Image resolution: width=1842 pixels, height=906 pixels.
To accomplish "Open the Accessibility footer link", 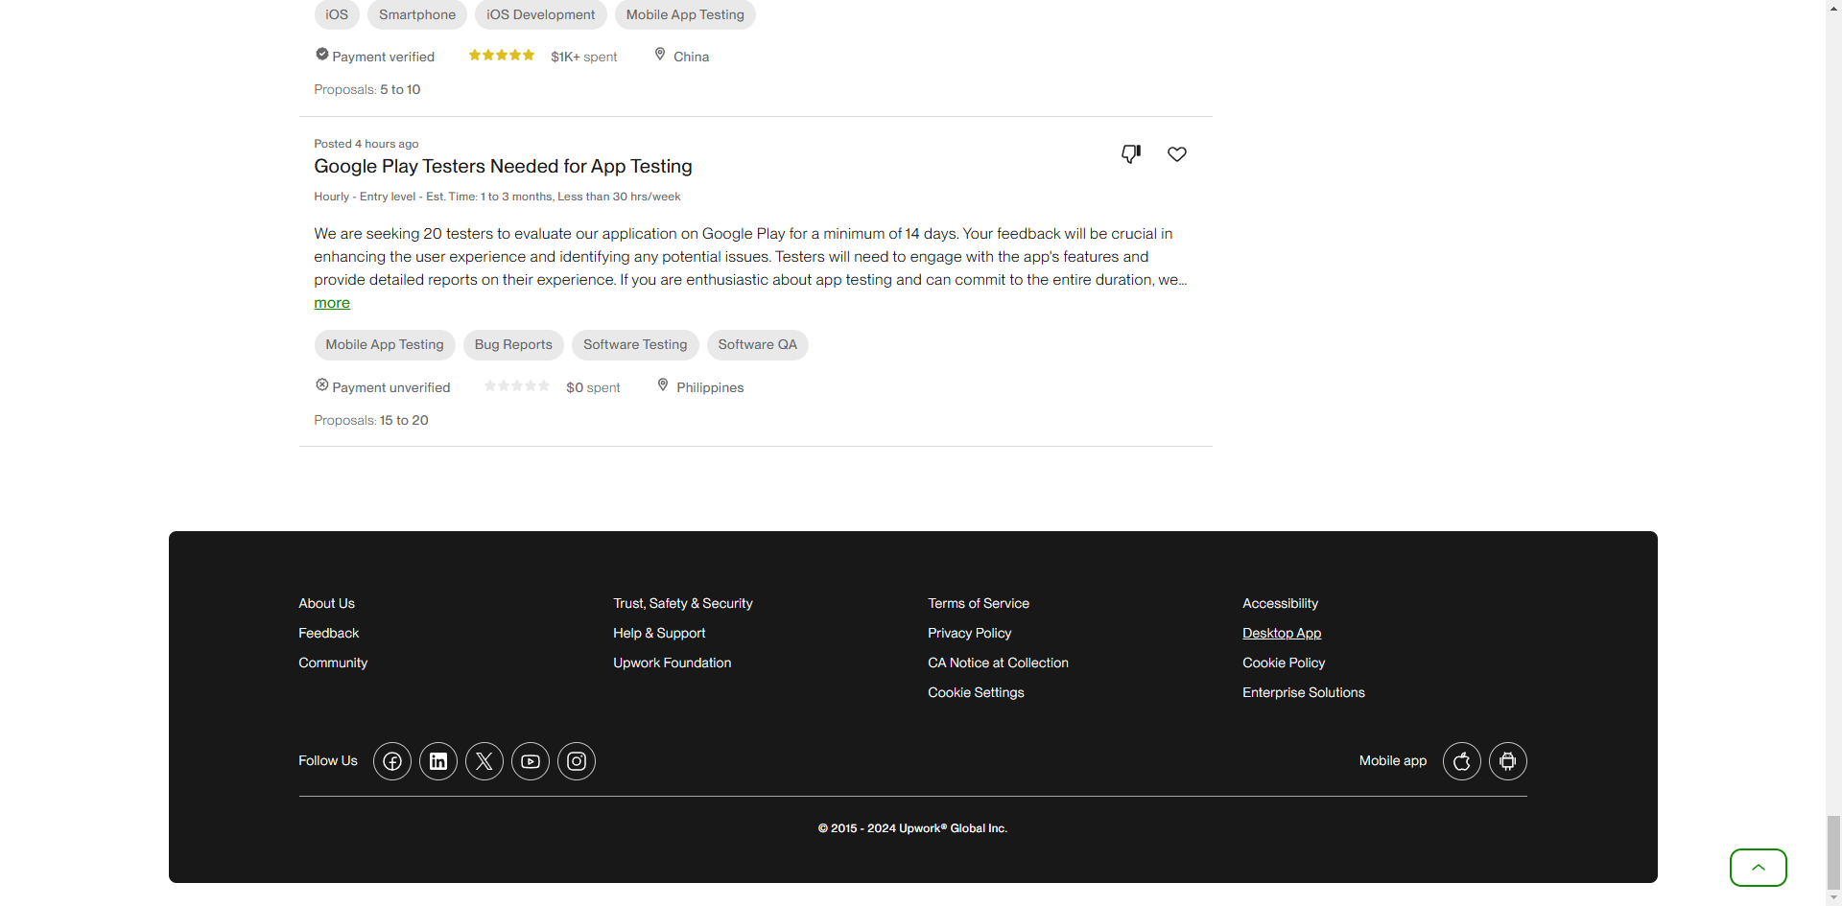I will (1280, 604).
